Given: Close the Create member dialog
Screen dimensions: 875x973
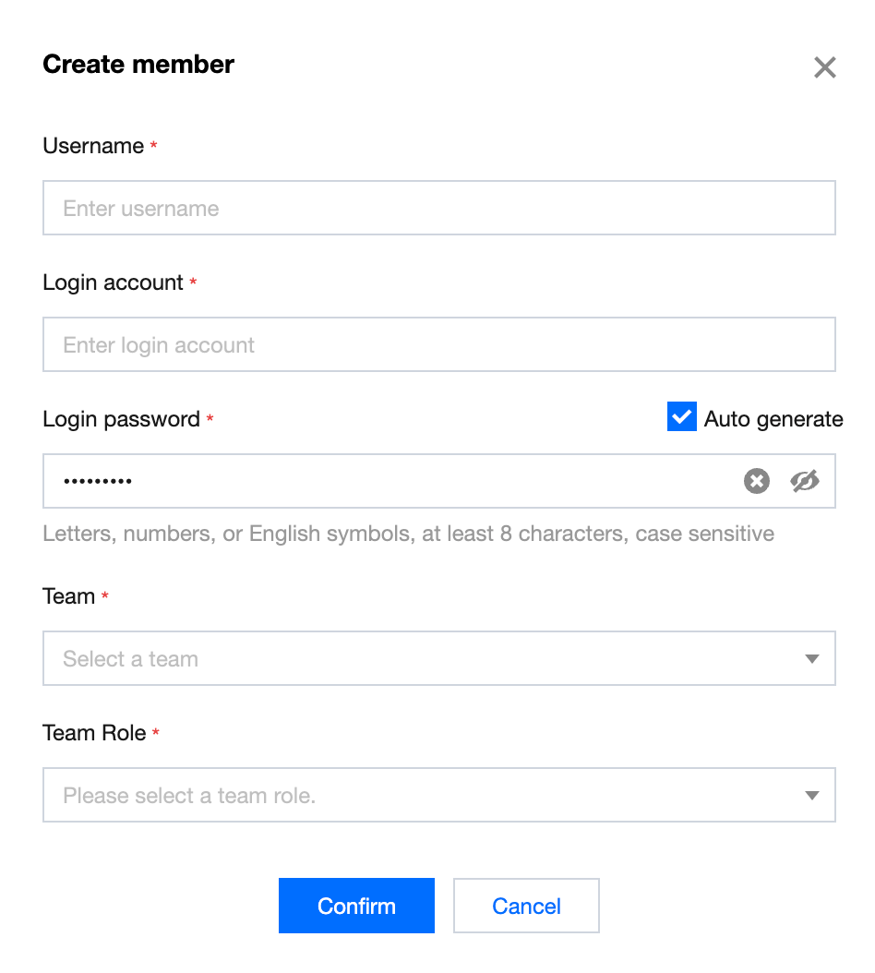Looking at the screenshot, I should (824, 67).
